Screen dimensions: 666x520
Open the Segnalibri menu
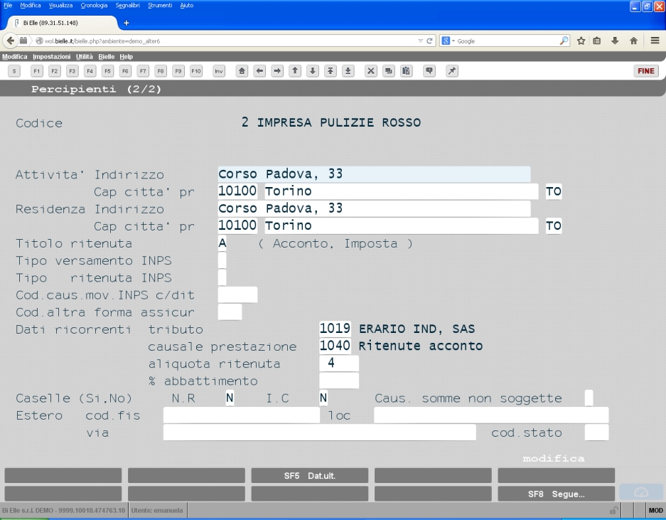click(x=127, y=6)
